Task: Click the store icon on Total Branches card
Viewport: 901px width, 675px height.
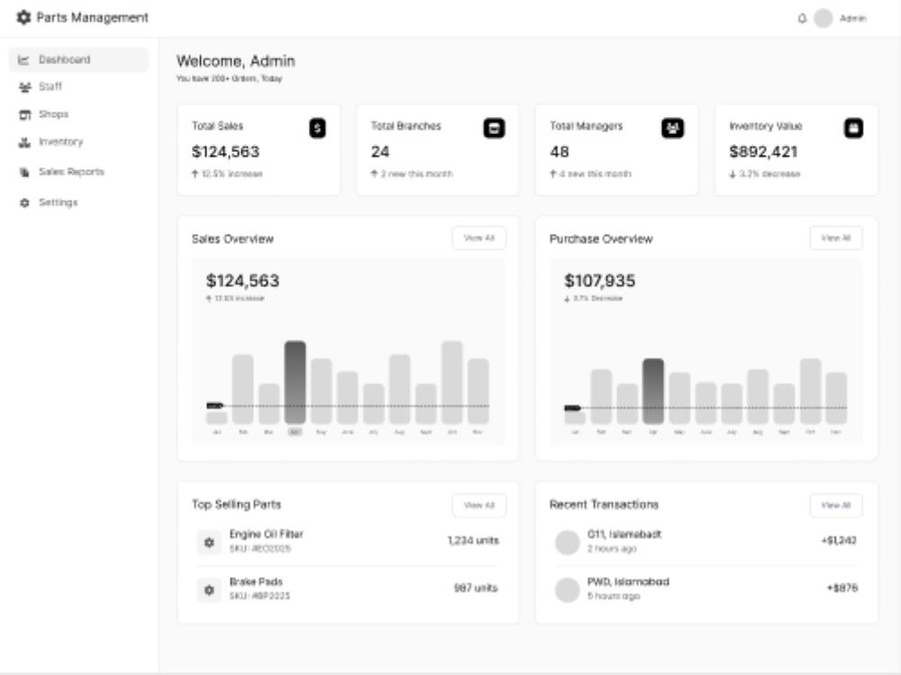Action: coord(494,128)
